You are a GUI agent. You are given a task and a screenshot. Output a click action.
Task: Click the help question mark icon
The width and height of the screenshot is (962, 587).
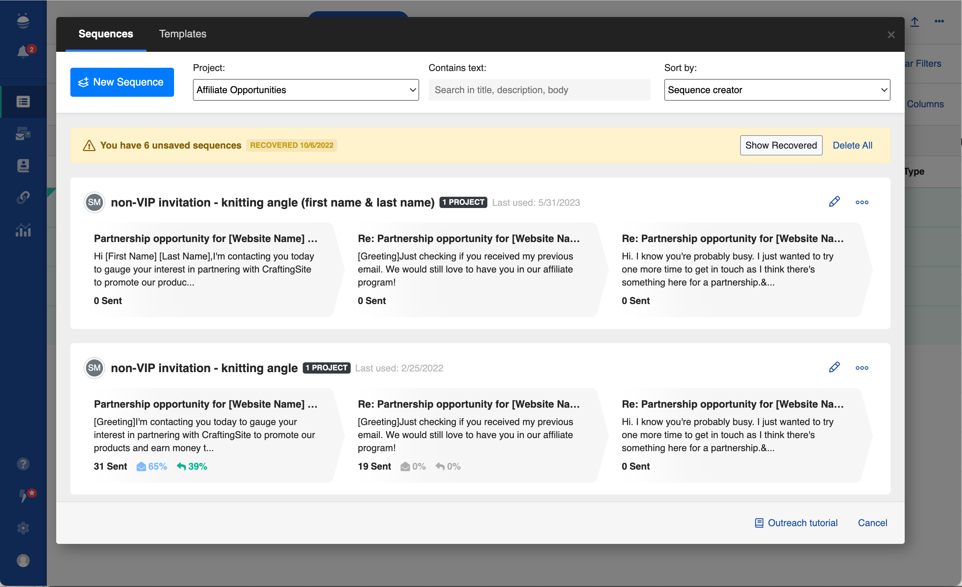[x=23, y=464]
